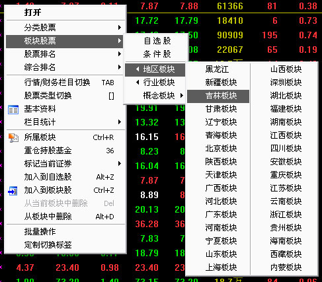Expand the 分类股票 submenu arrow
Viewport: 322px width, 282px height.
point(120,28)
